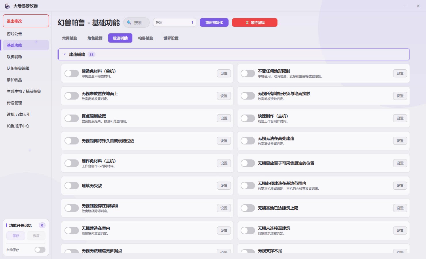
Task: Switch on 无视基地已达建筑上限
Action: [x=248, y=208]
